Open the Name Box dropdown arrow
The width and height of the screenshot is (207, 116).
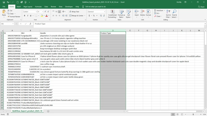20,24
